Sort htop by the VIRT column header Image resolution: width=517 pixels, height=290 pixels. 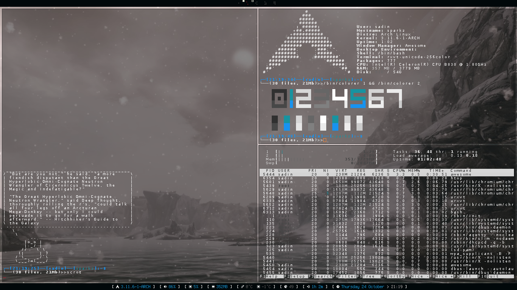click(341, 170)
